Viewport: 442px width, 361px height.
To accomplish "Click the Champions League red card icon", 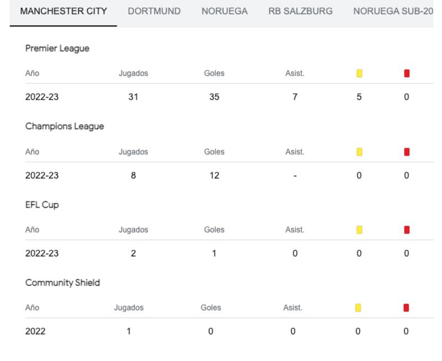I will (x=407, y=152).
